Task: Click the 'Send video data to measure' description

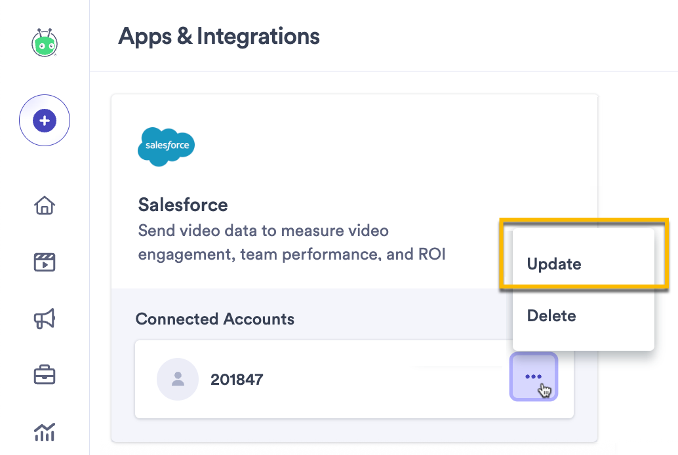Action: point(292,242)
